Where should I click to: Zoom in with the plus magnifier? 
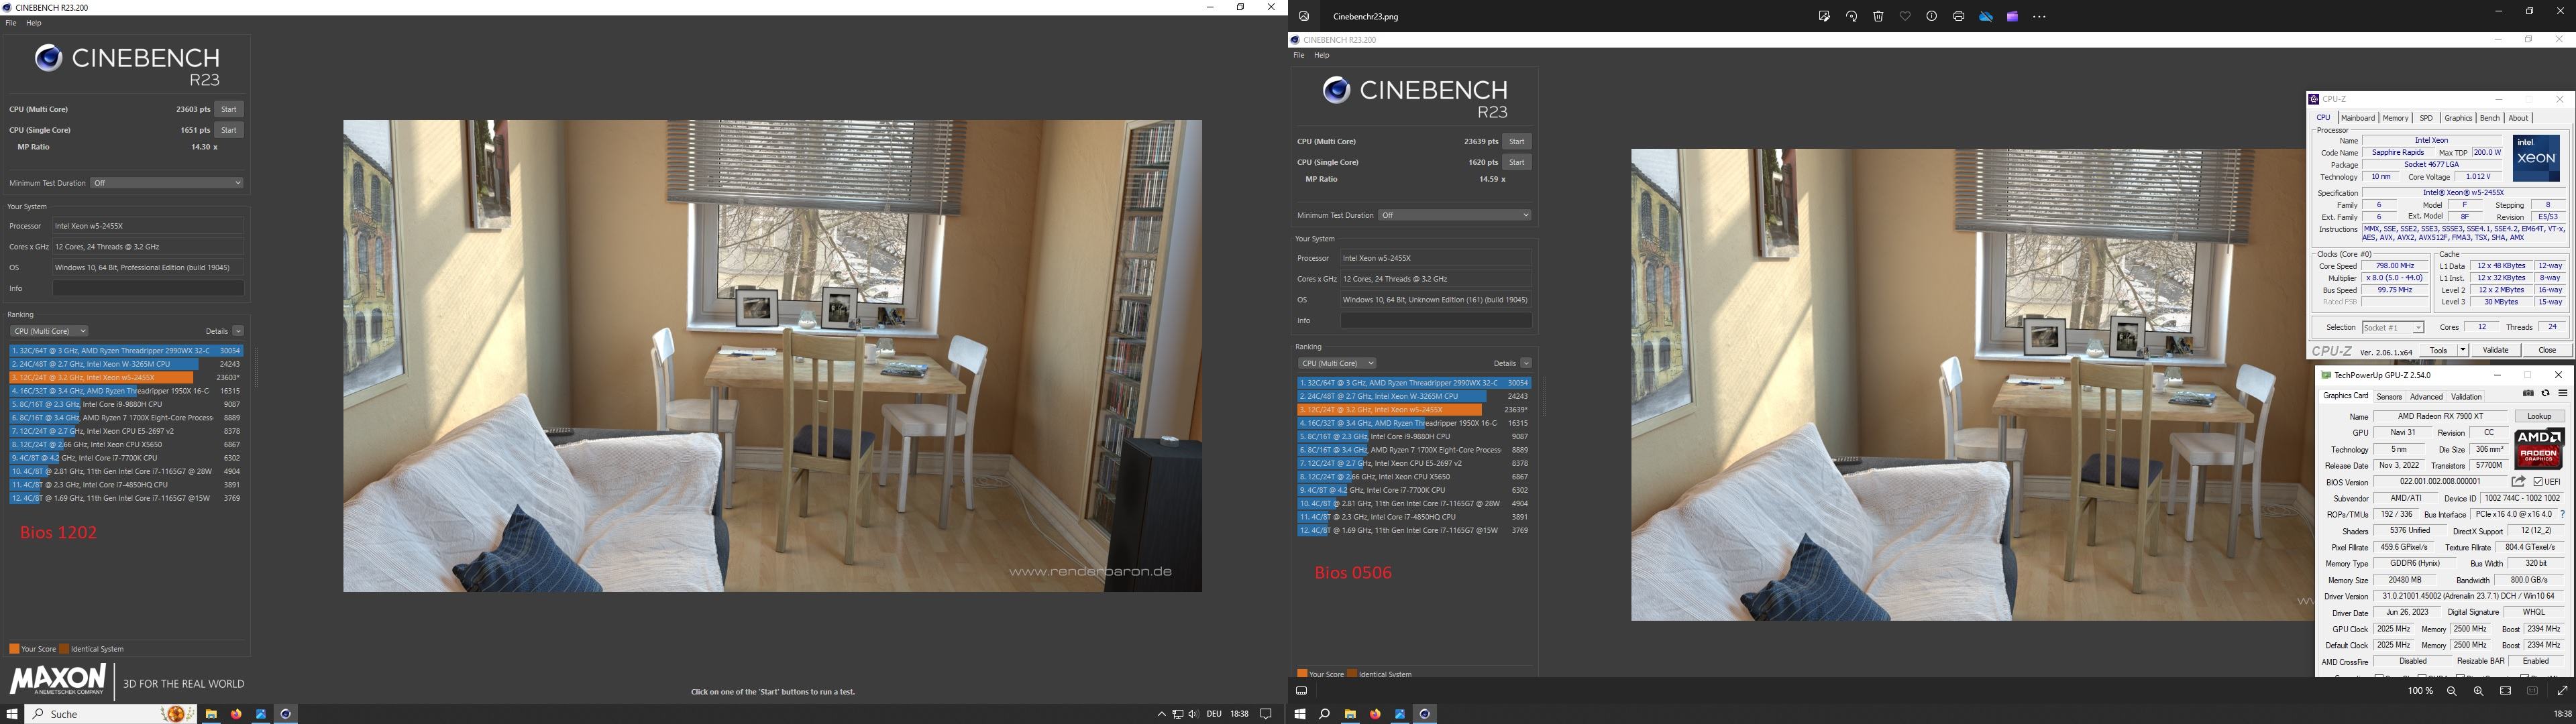click(2478, 691)
